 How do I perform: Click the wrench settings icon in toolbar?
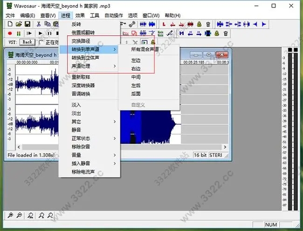click(132, 24)
